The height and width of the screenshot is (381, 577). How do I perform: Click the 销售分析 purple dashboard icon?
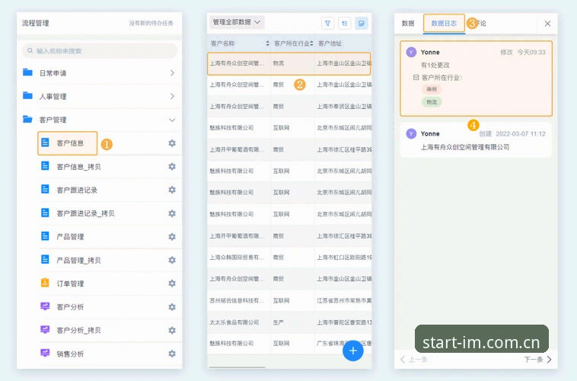coord(45,353)
